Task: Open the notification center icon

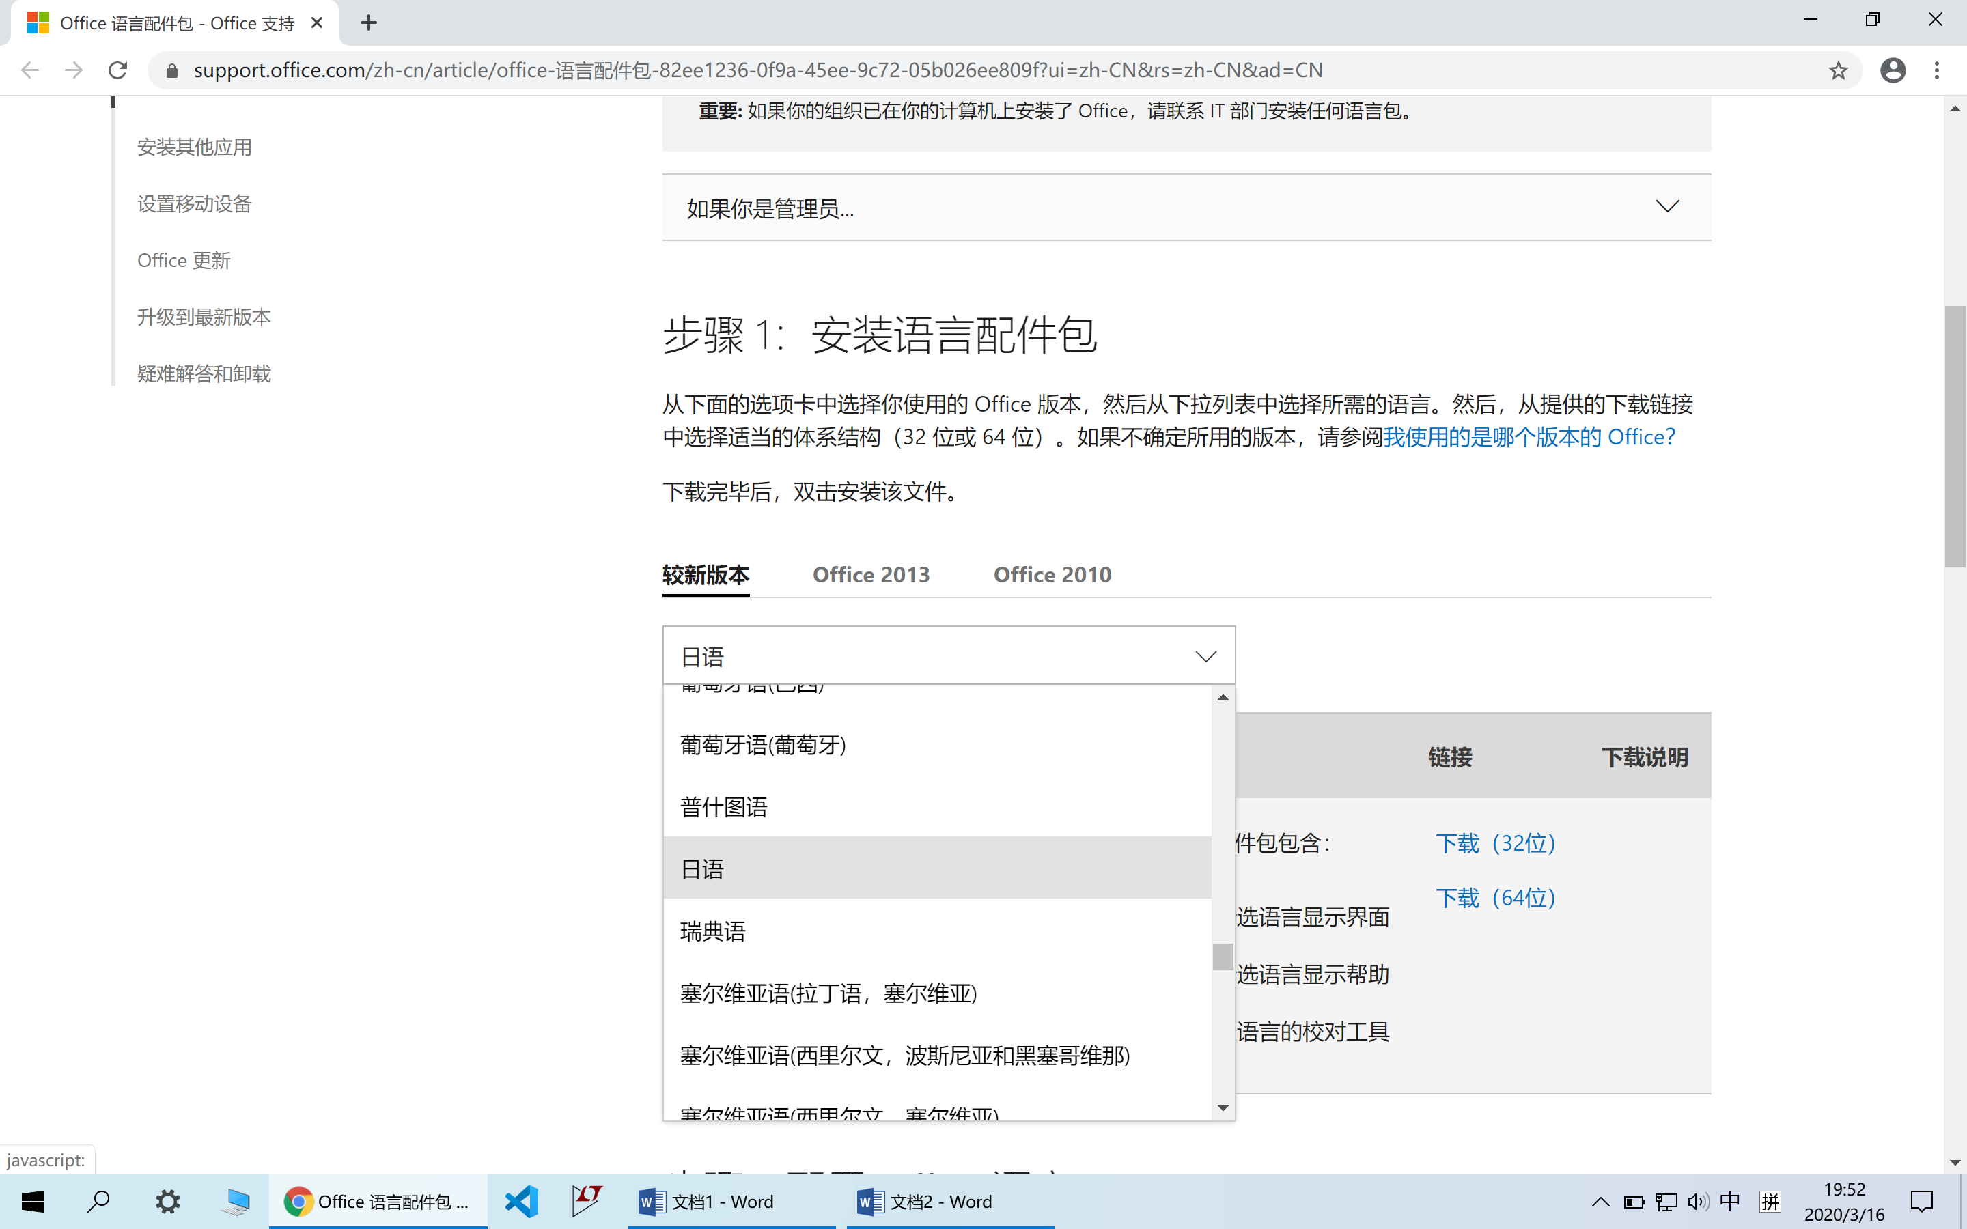Action: click(x=1923, y=1202)
